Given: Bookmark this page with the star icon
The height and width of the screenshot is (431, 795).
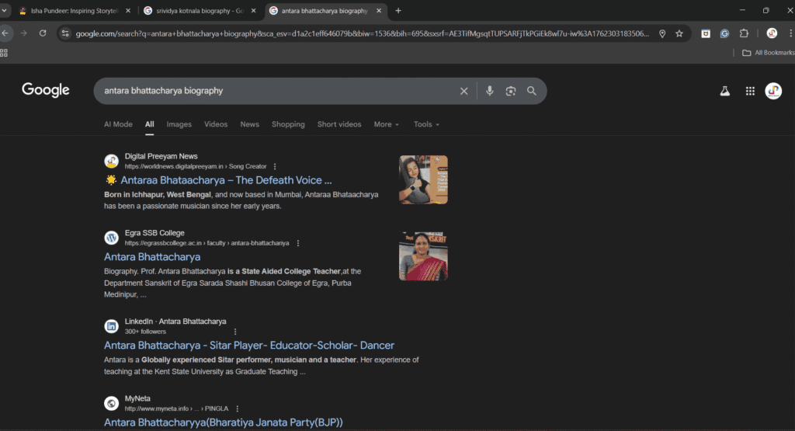Looking at the screenshot, I should pyautogui.click(x=679, y=33).
